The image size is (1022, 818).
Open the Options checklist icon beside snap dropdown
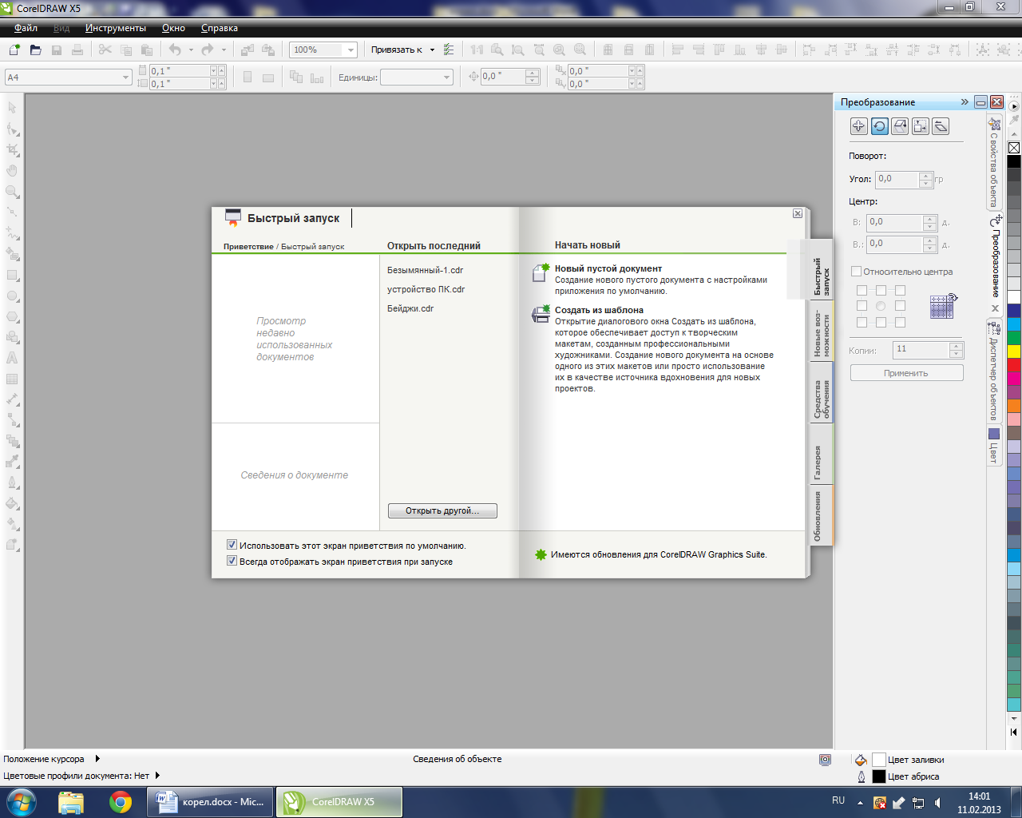(x=449, y=50)
